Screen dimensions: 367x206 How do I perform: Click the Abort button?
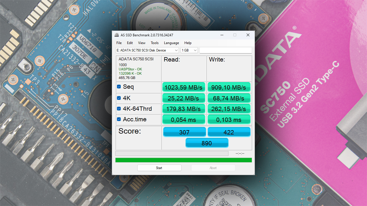click(213, 168)
